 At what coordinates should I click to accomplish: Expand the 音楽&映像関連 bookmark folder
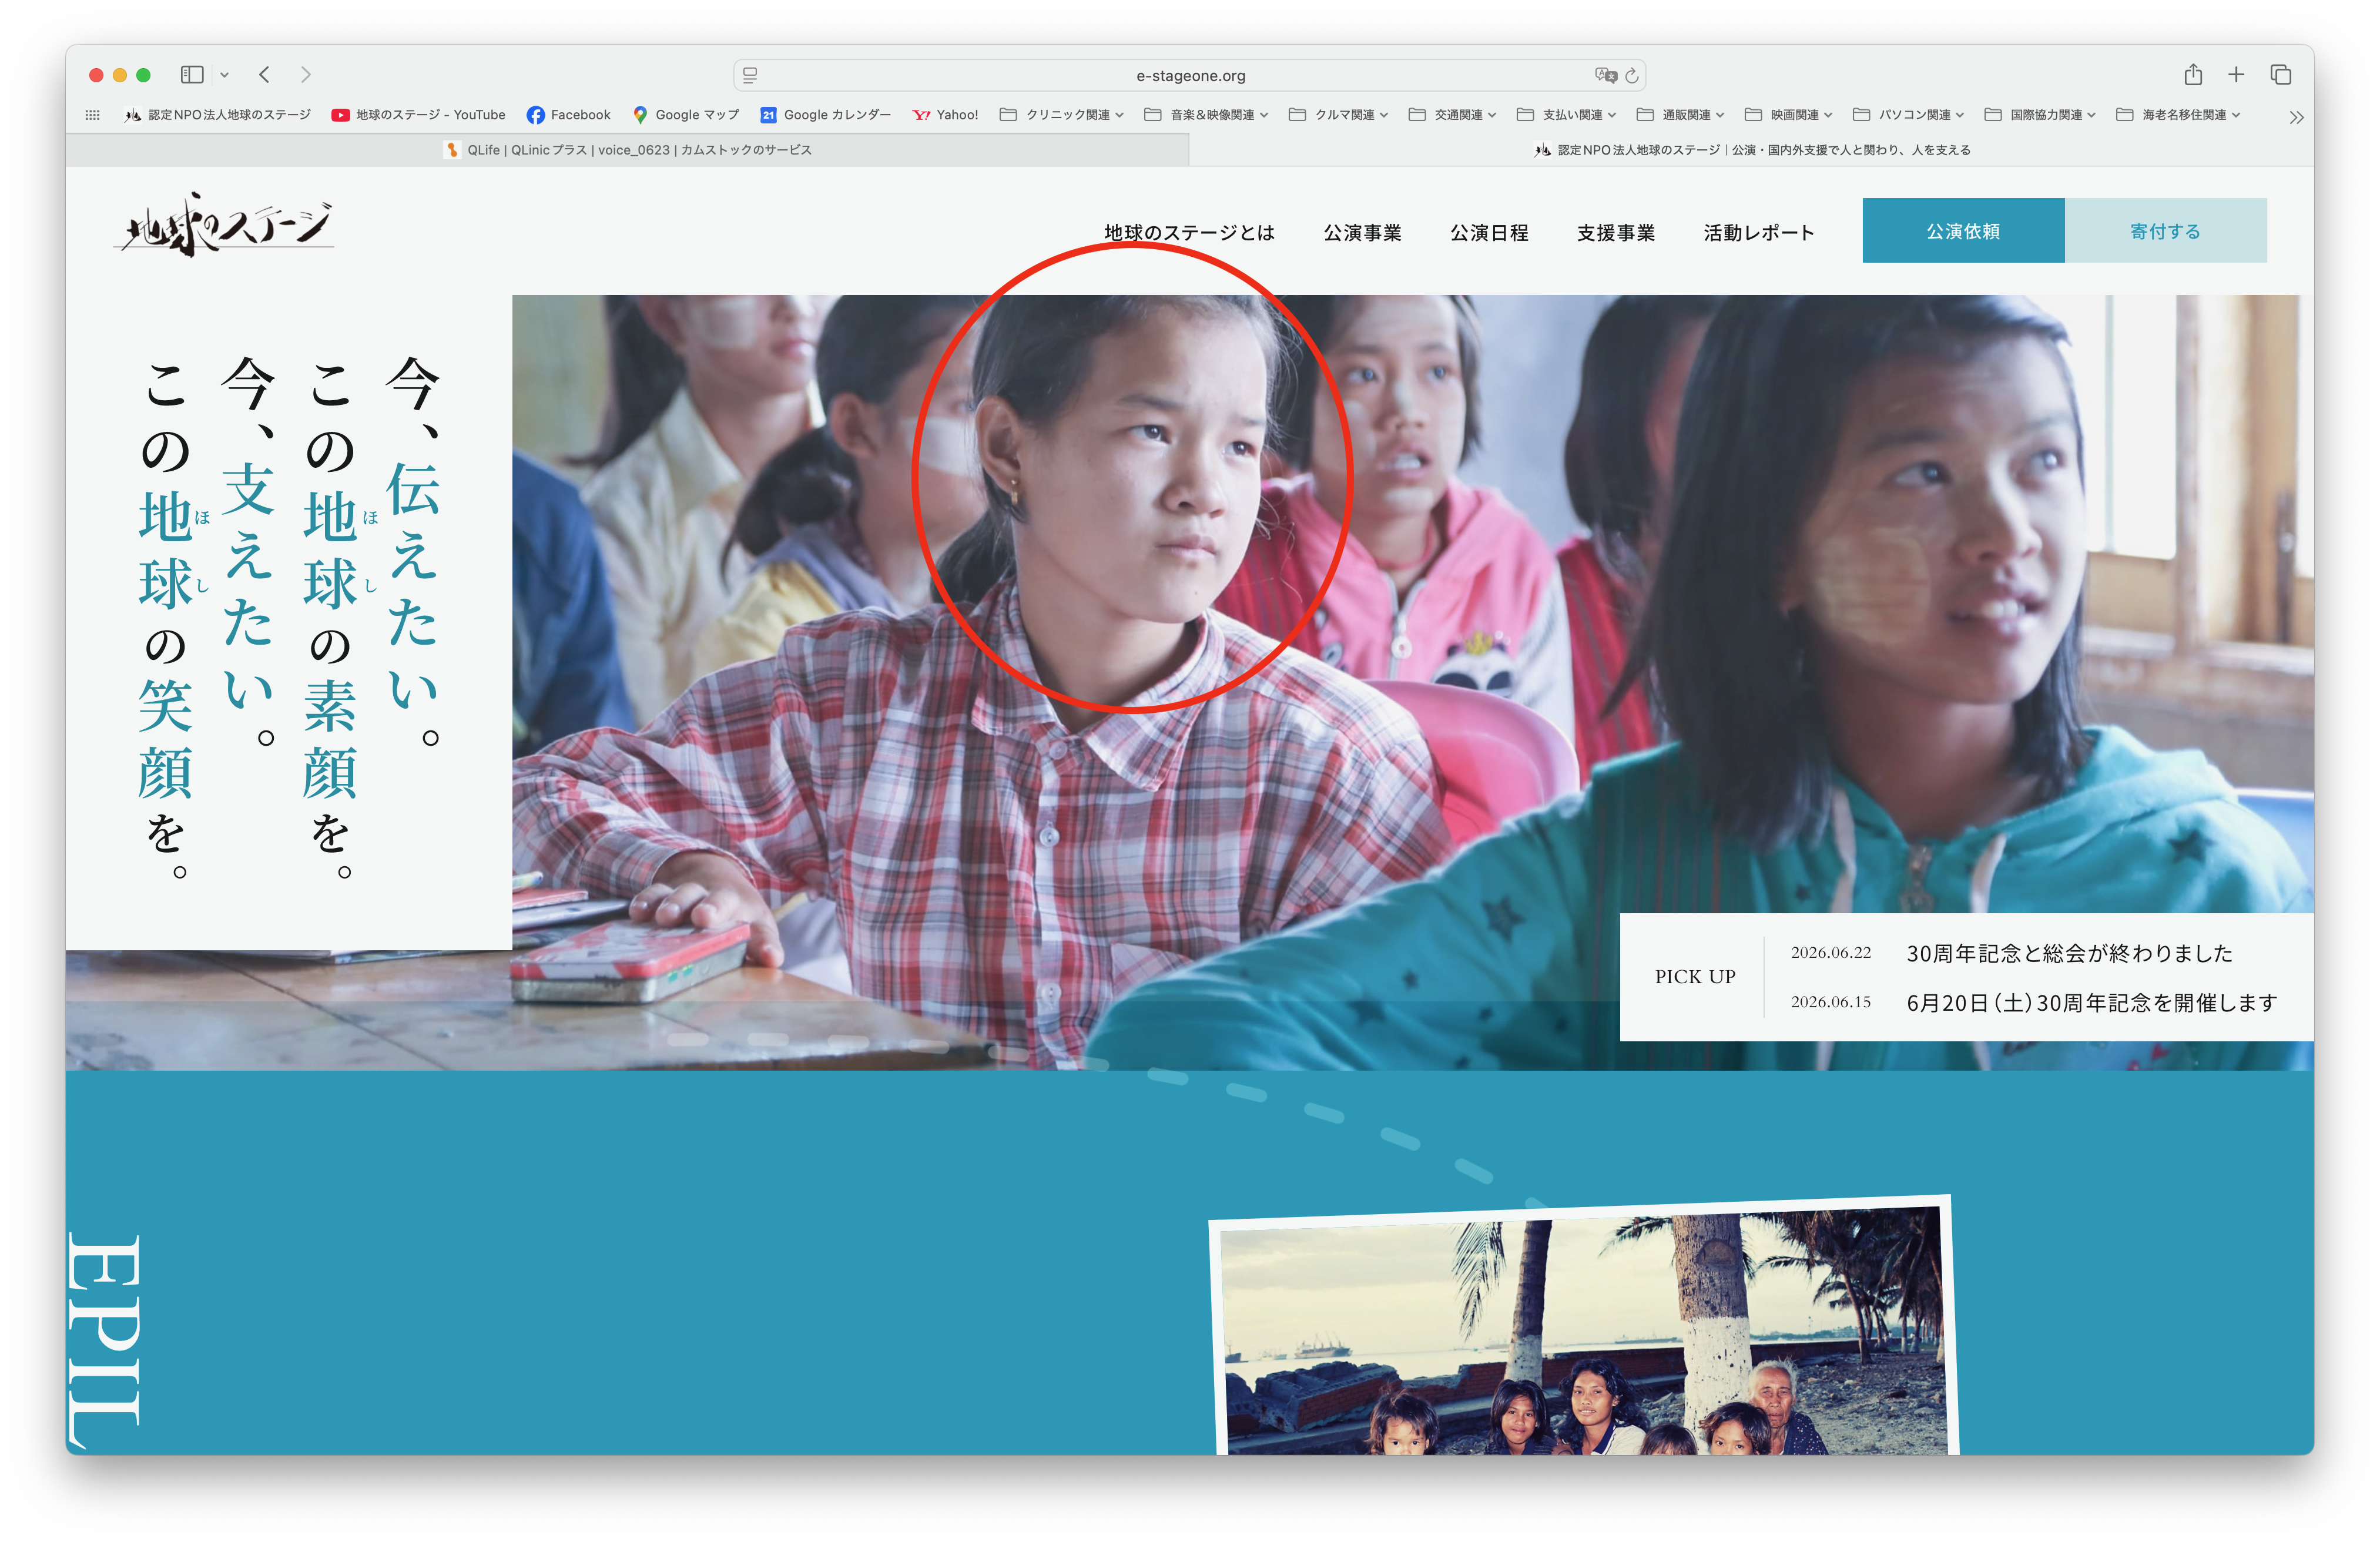[x=1207, y=115]
